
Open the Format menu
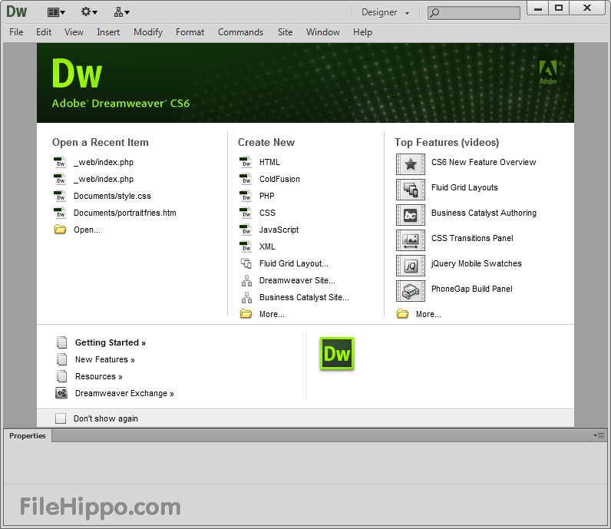(x=190, y=32)
